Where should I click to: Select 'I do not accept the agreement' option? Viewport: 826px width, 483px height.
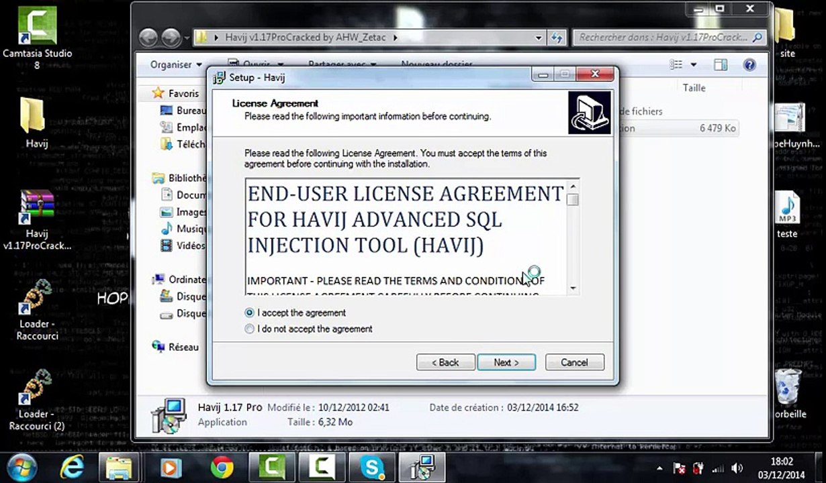coord(250,329)
